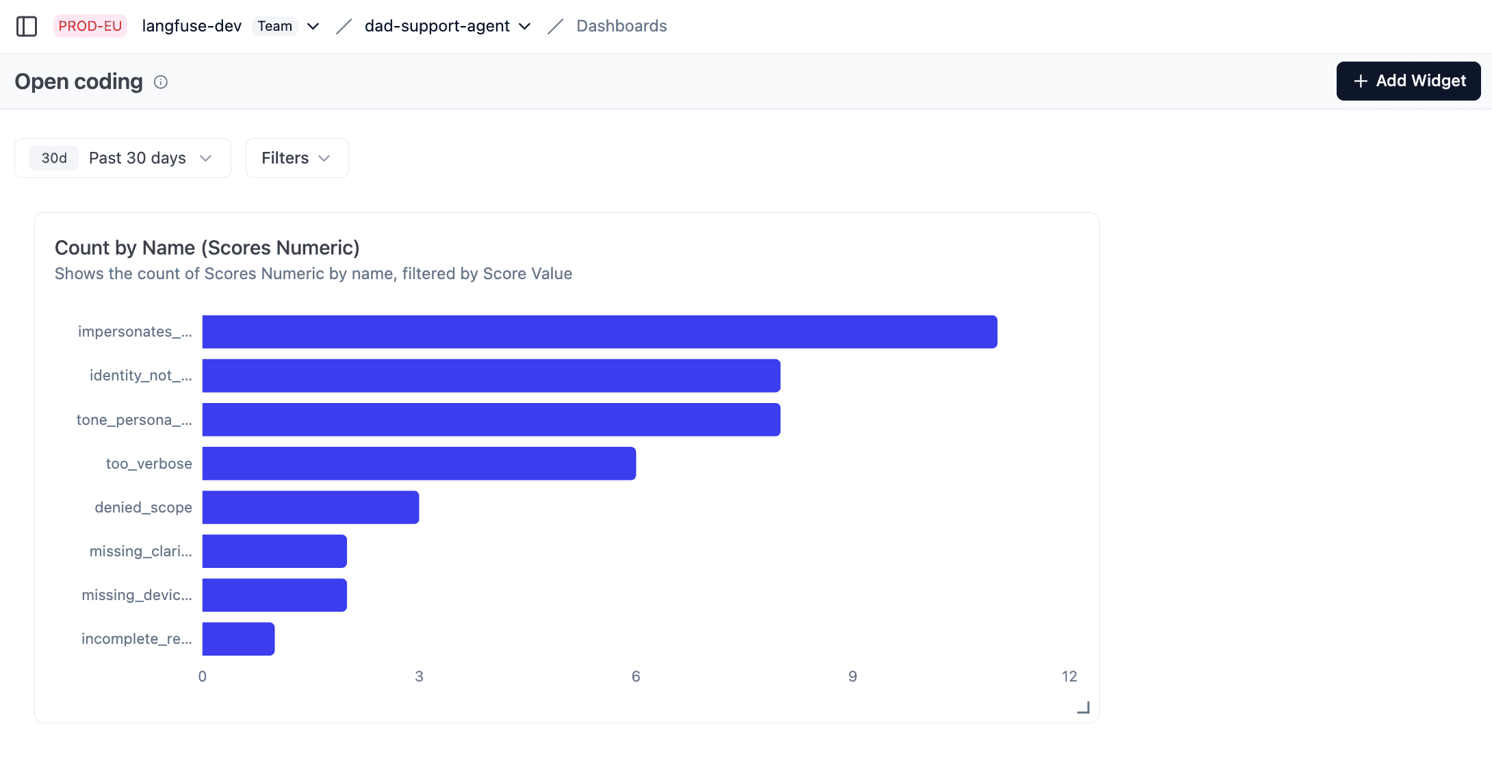Click the widget resize handle icon

coord(1083,708)
